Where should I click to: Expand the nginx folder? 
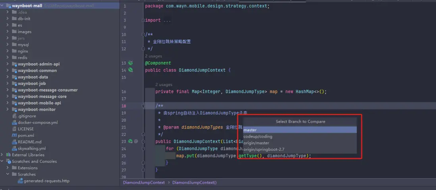(x=8, y=51)
